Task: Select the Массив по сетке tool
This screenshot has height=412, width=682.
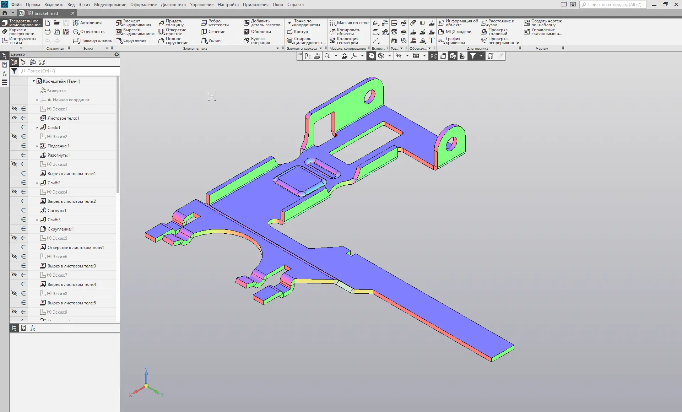Action: 350,23
